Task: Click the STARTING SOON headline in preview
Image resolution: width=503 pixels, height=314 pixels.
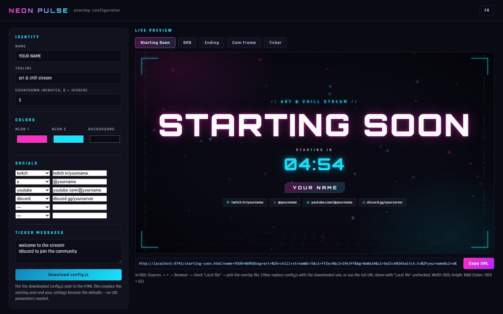Action: 314,125
